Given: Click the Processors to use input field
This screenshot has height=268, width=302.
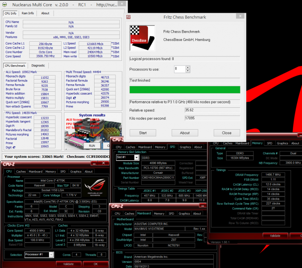Looking at the screenshot, I should tap(180, 69).
